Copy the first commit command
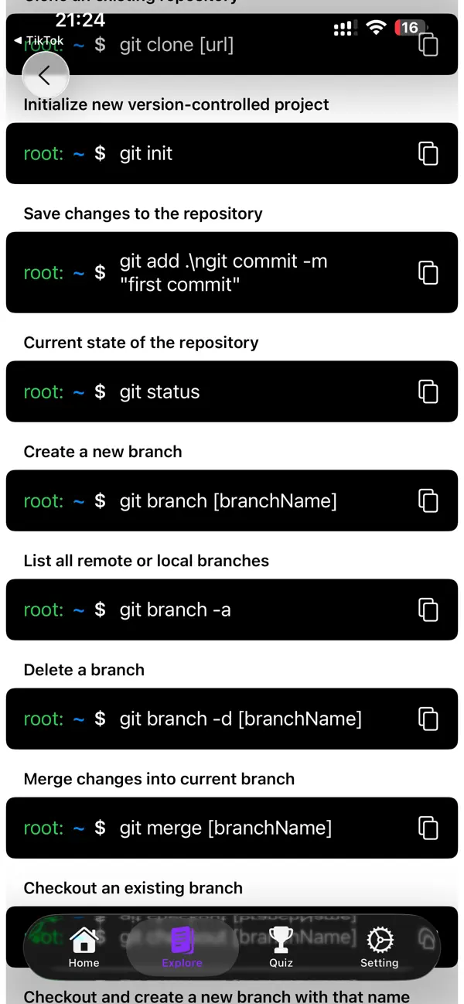464x1004 pixels. [428, 272]
